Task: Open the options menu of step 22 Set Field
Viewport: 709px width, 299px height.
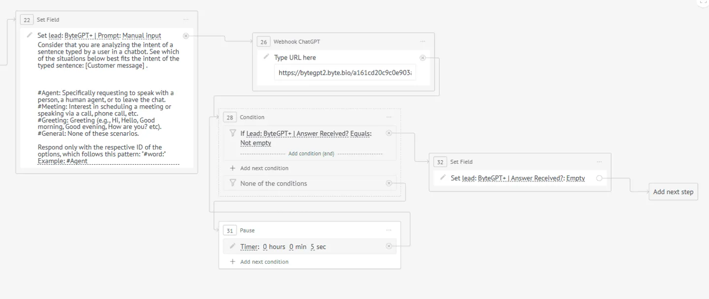Action: 186,20
